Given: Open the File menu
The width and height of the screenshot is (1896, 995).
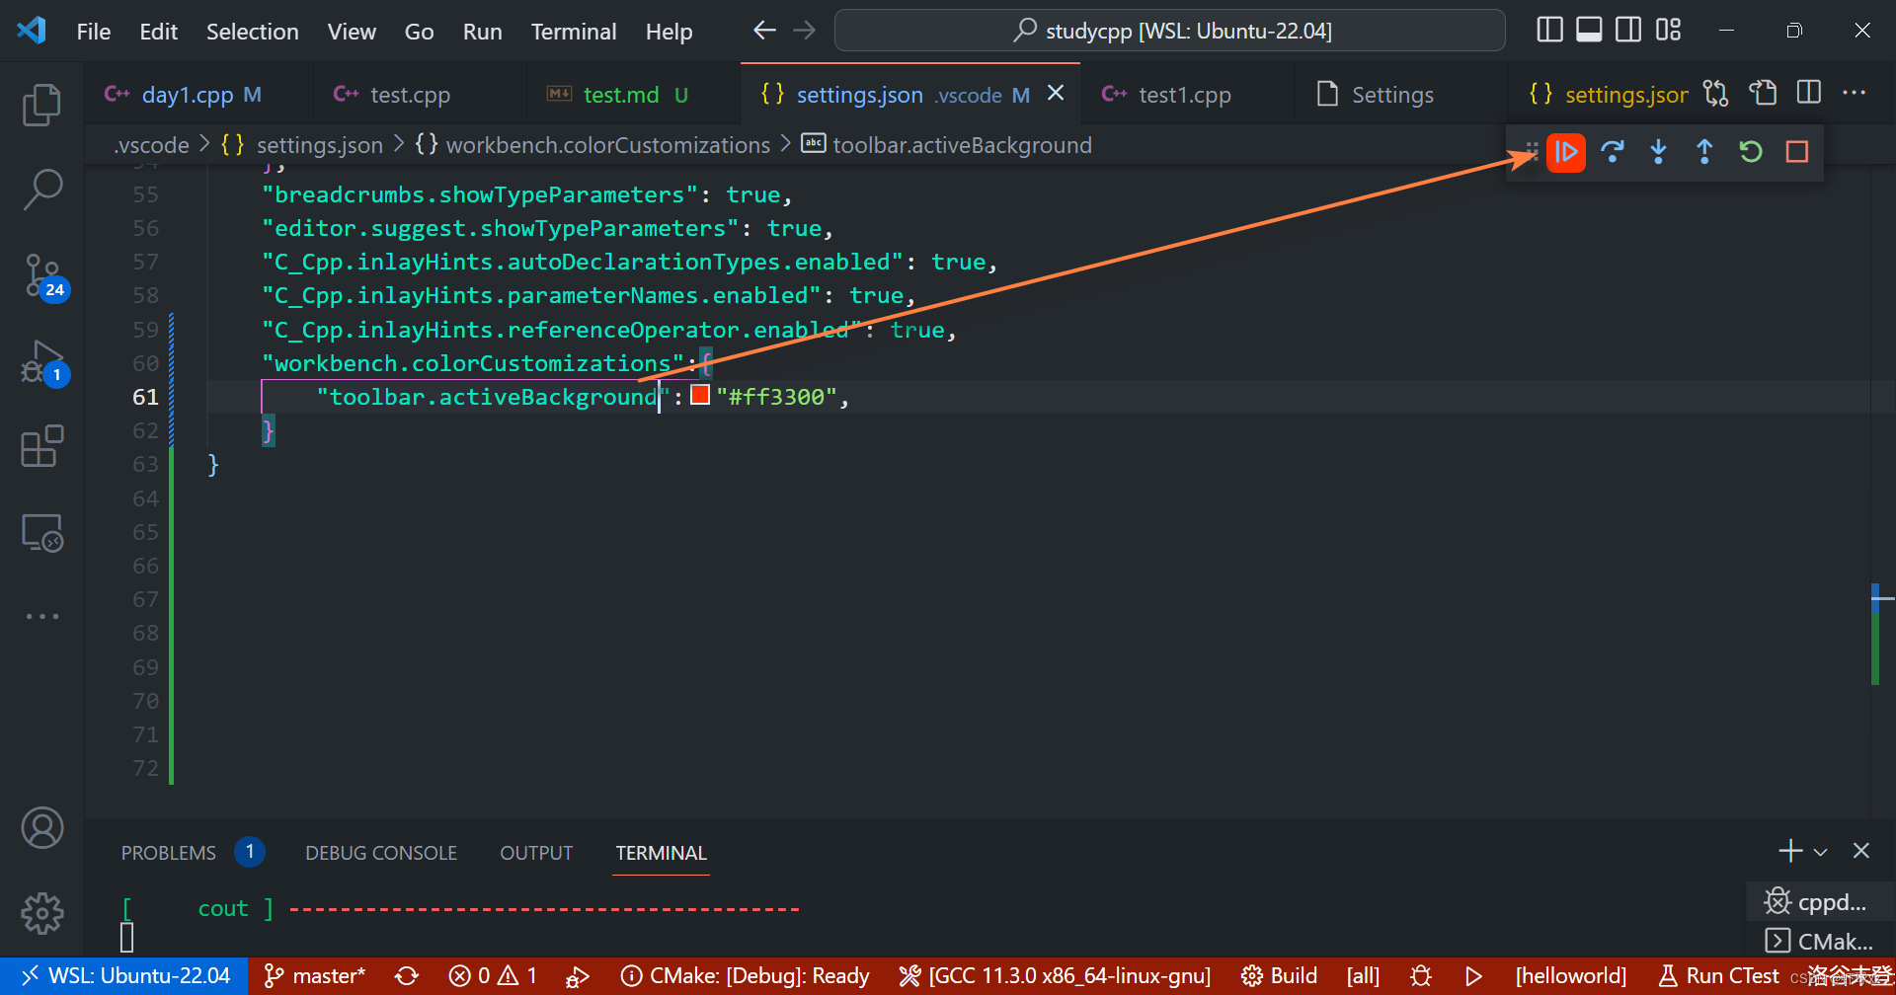Looking at the screenshot, I should coord(94,32).
